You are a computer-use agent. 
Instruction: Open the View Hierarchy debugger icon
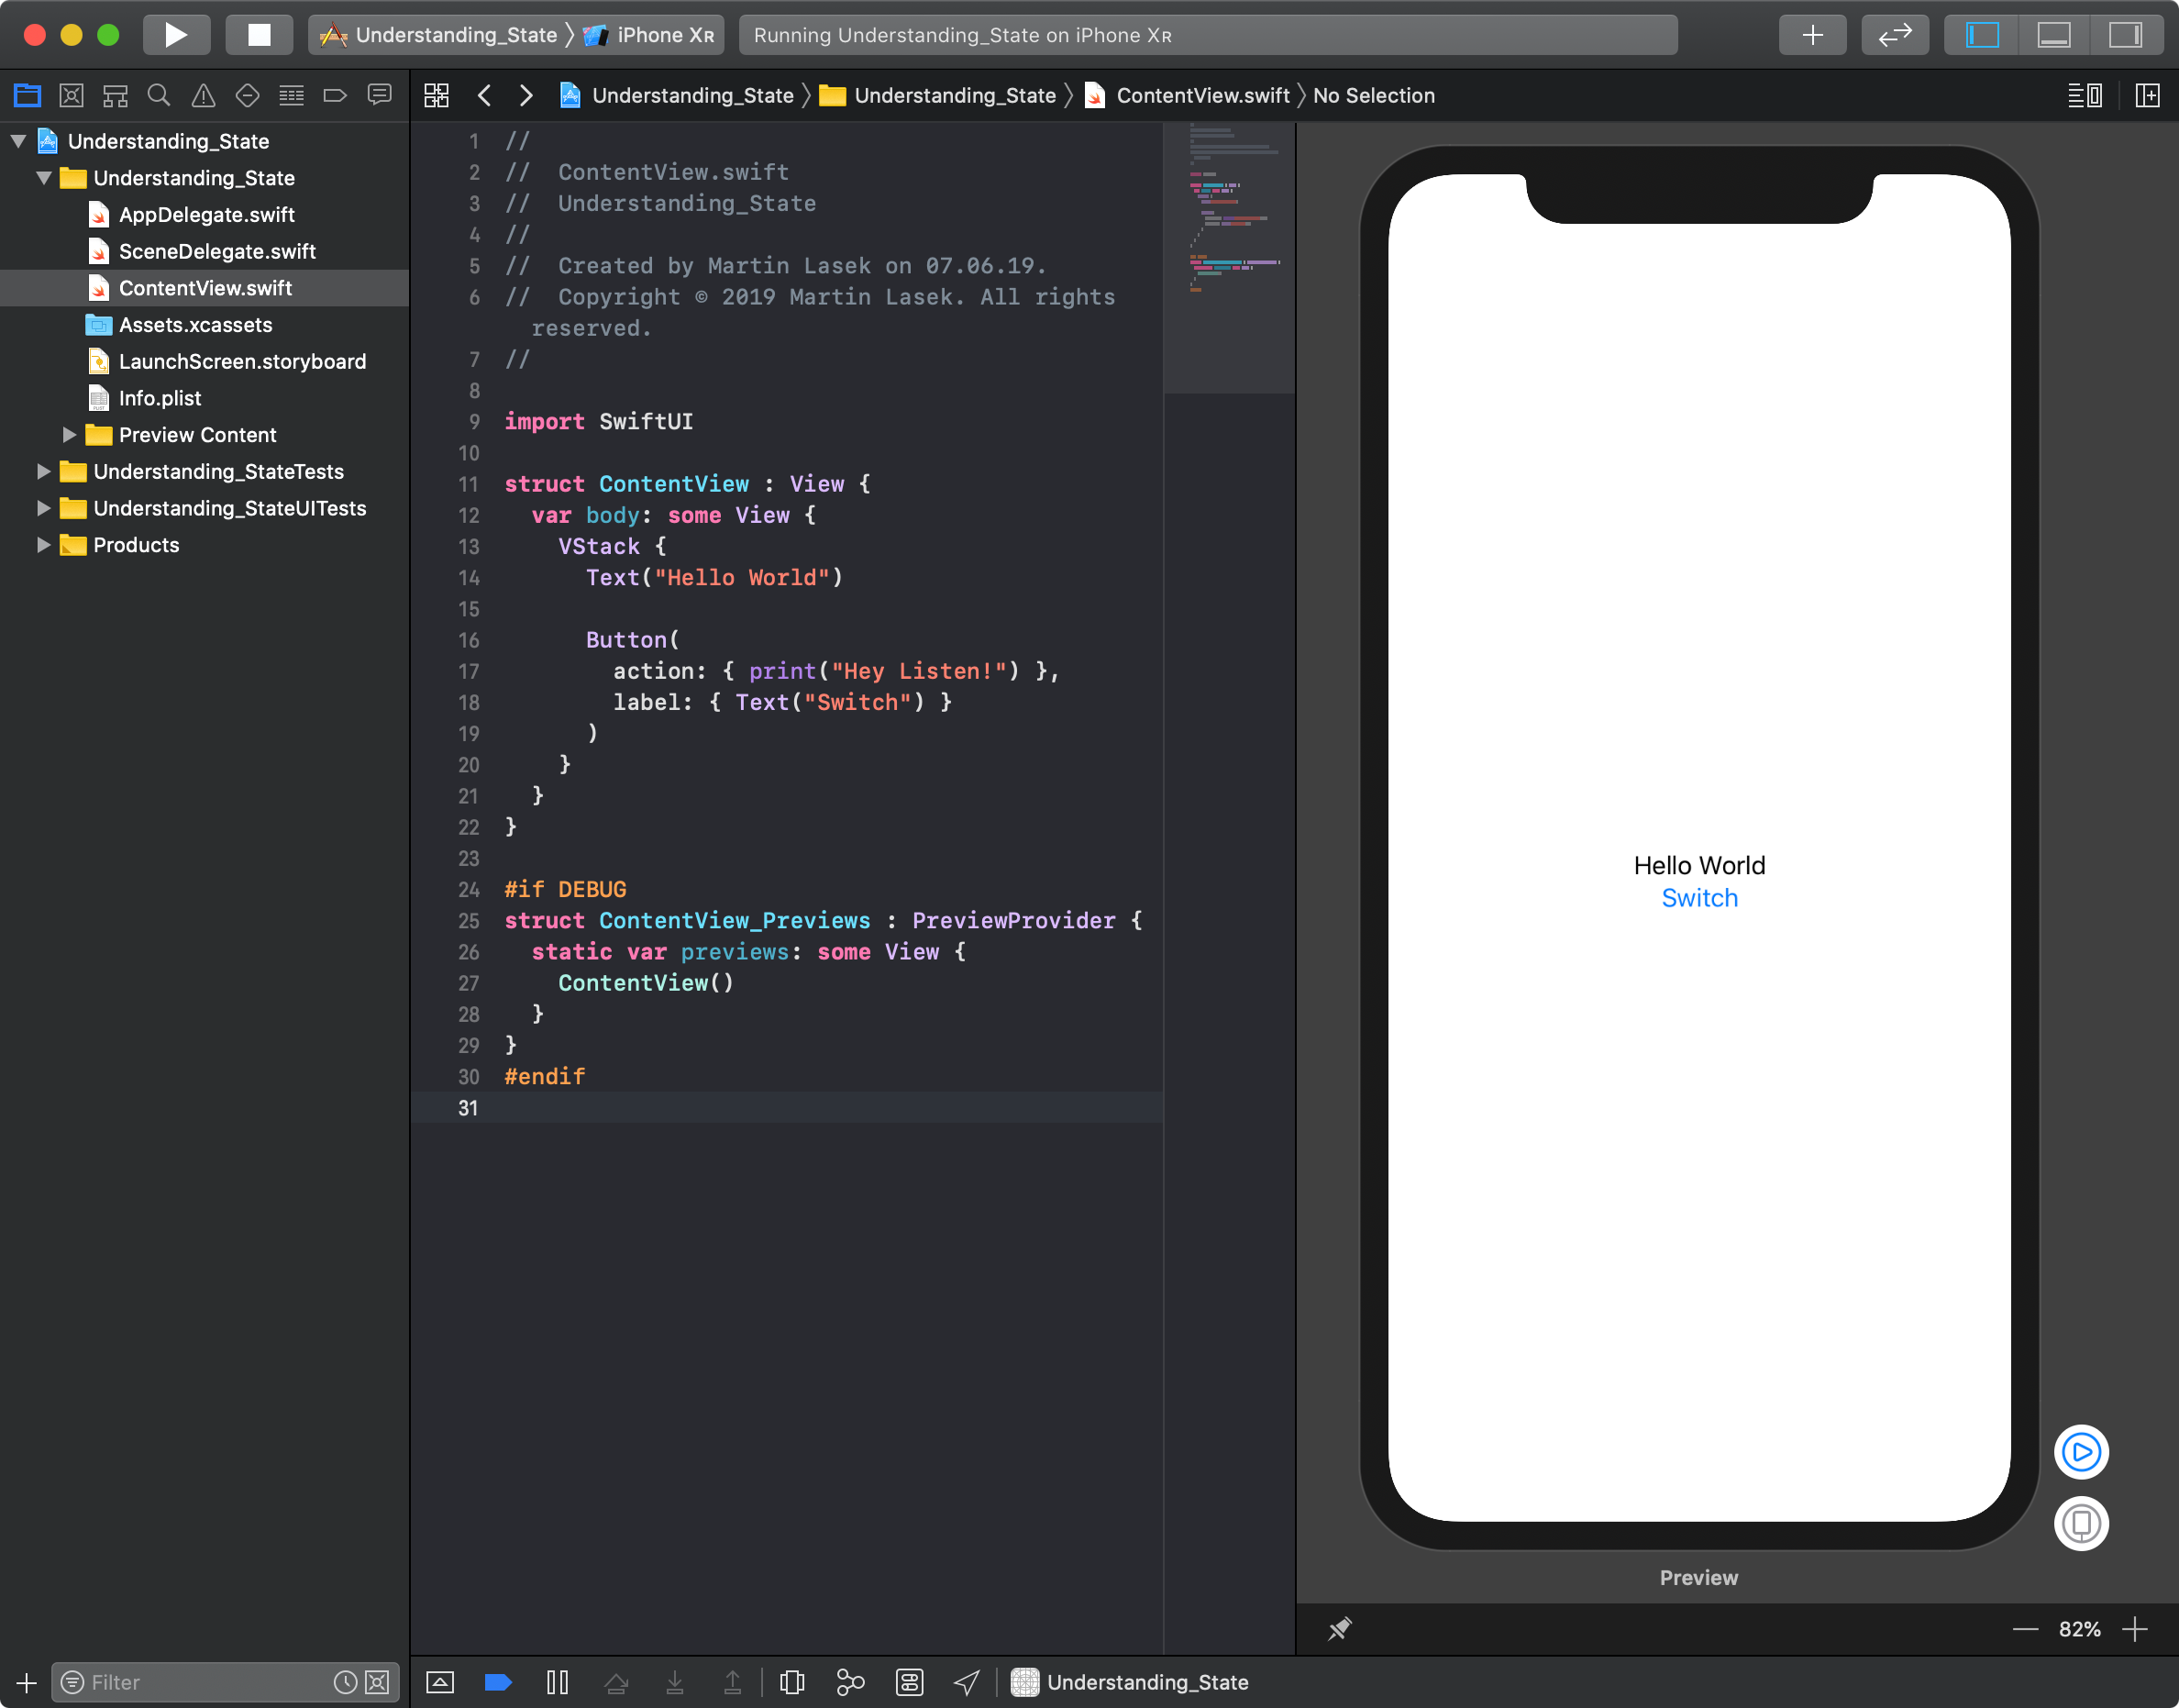click(x=791, y=1682)
